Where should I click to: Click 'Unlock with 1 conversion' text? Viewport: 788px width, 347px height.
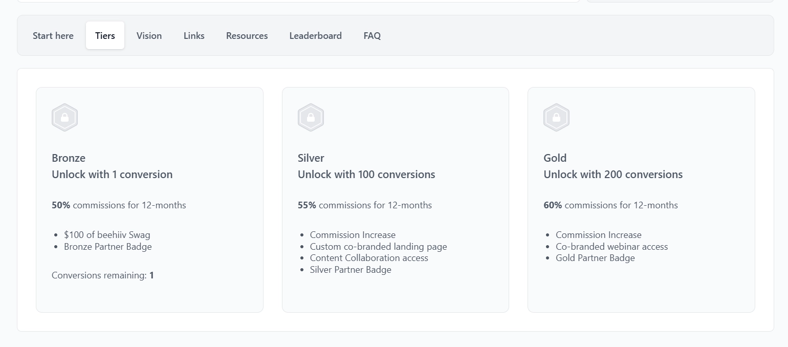point(112,174)
